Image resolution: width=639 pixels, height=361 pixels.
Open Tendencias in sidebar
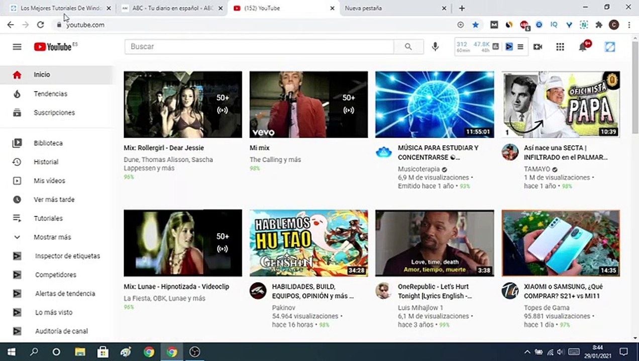point(57,94)
